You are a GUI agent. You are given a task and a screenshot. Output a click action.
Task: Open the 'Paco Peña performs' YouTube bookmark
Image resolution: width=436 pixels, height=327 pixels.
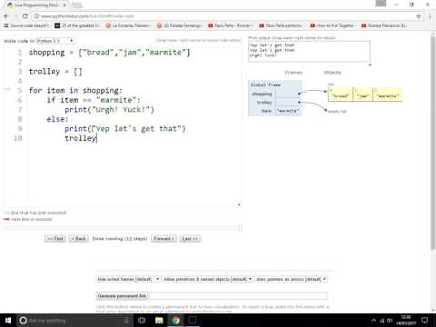(x=281, y=25)
